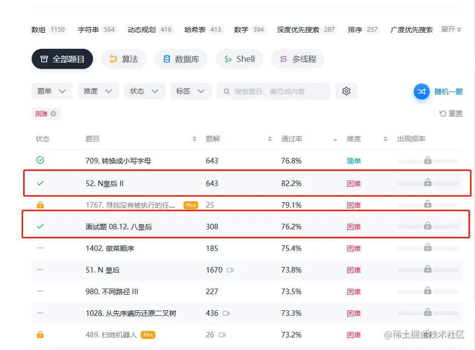This screenshot has width=475, height=350.
Task: Click frequency lock in 980 row
Action: click(x=427, y=291)
